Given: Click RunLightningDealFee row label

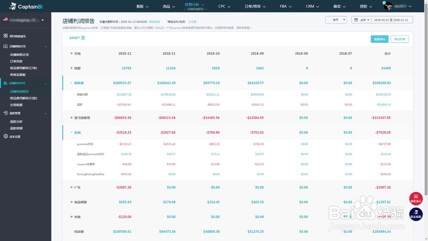Looking at the screenshot, I should 91,174.
